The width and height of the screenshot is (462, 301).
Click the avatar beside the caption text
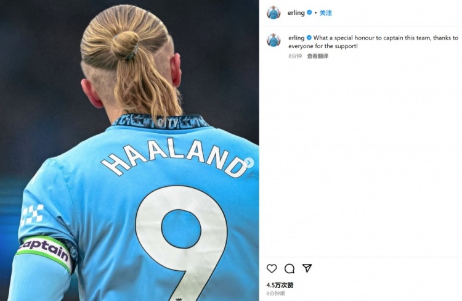click(x=274, y=40)
